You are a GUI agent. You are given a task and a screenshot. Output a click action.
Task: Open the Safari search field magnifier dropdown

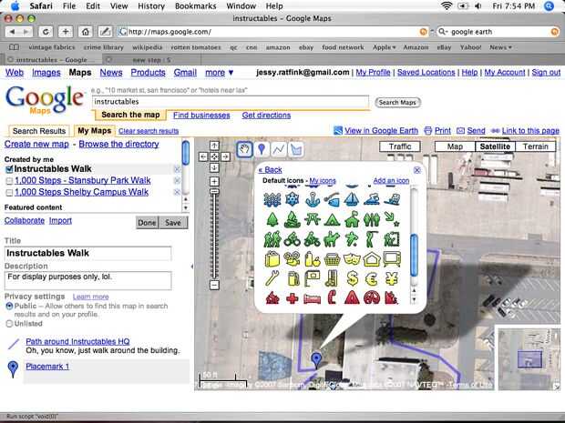click(443, 32)
